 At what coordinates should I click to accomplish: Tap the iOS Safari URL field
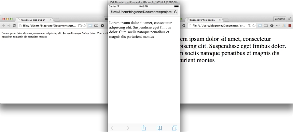[144, 12]
